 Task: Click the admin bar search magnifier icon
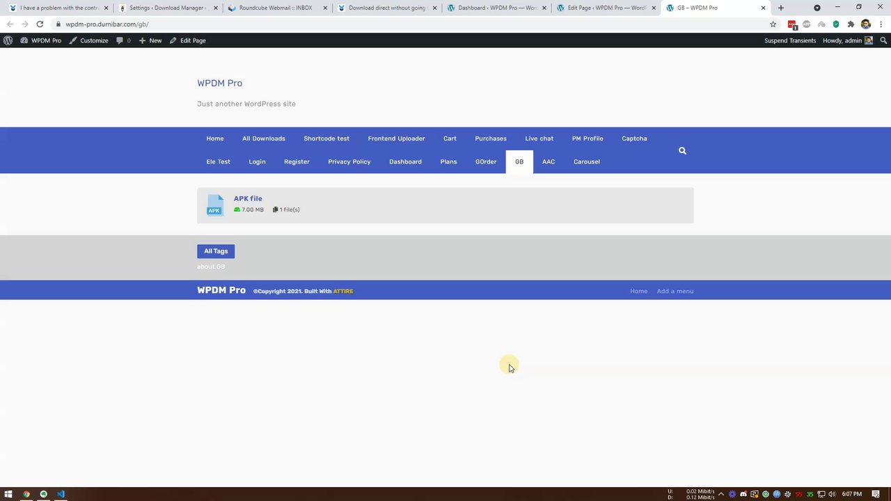883,40
